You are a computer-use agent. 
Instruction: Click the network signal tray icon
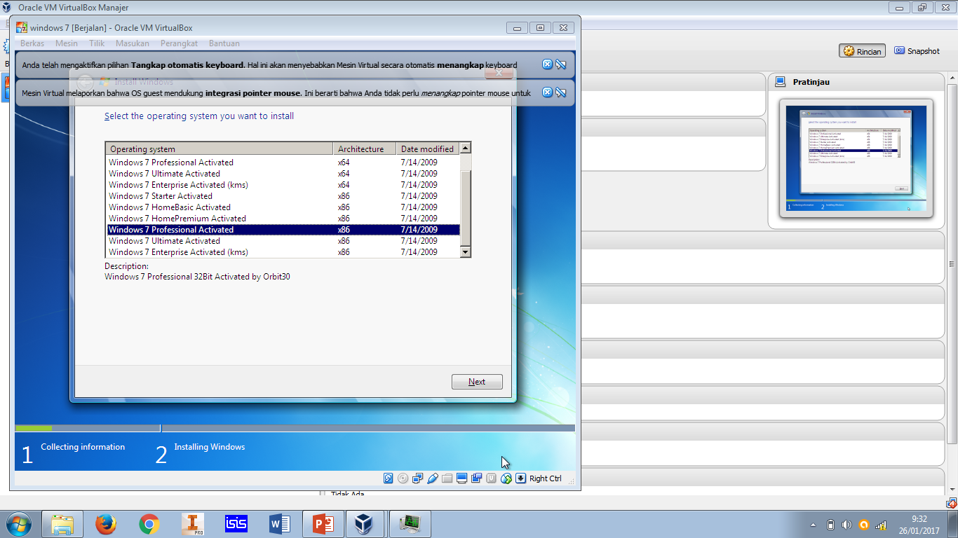click(x=881, y=525)
